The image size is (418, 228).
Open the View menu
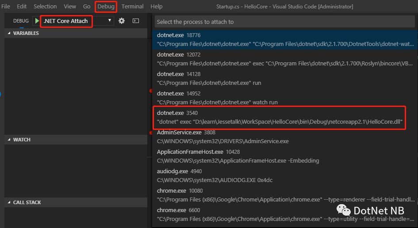[70, 6]
